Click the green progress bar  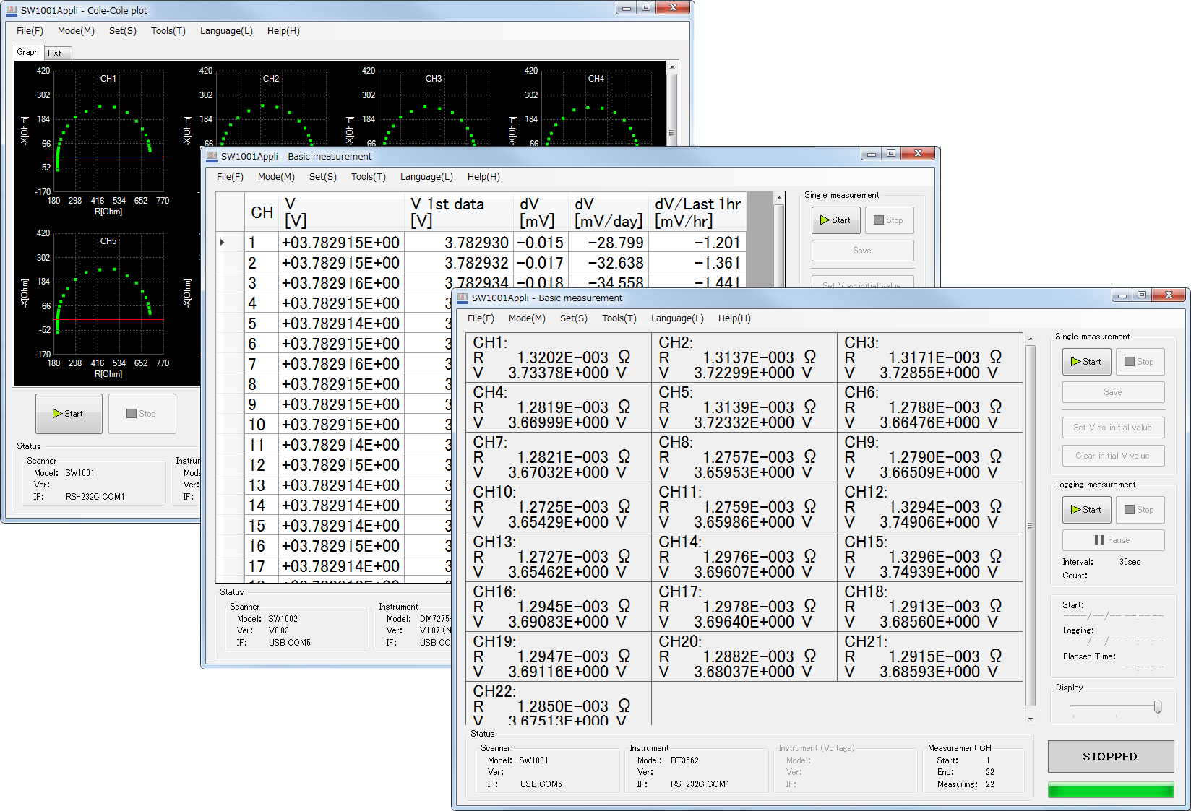(1111, 791)
